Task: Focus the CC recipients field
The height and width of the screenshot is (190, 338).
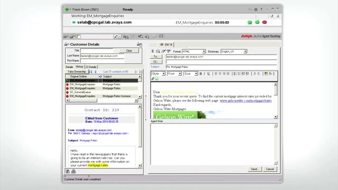Action: click(x=221, y=62)
